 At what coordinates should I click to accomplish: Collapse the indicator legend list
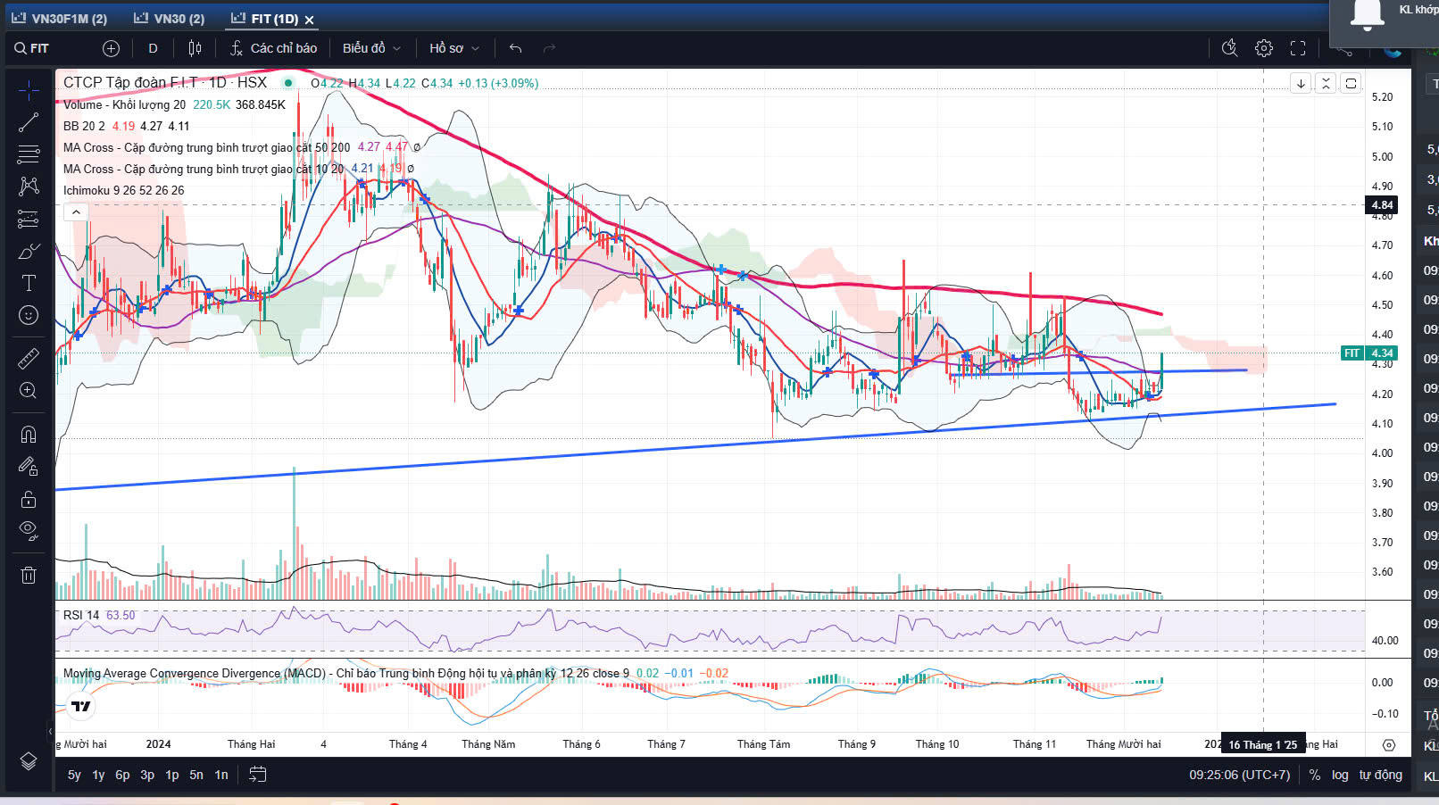coord(76,212)
